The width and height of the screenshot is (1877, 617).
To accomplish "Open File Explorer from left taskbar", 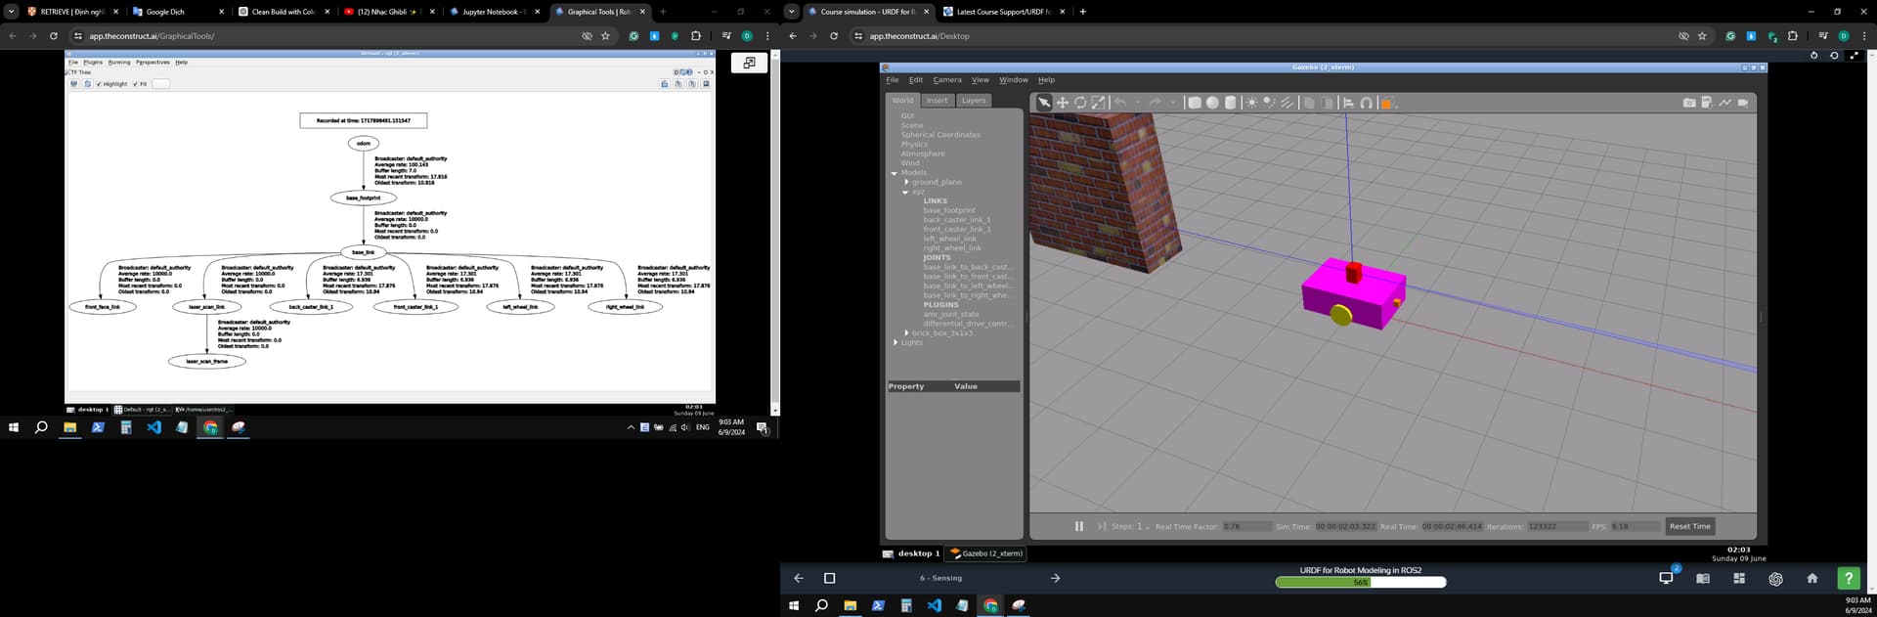I will [x=69, y=427].
